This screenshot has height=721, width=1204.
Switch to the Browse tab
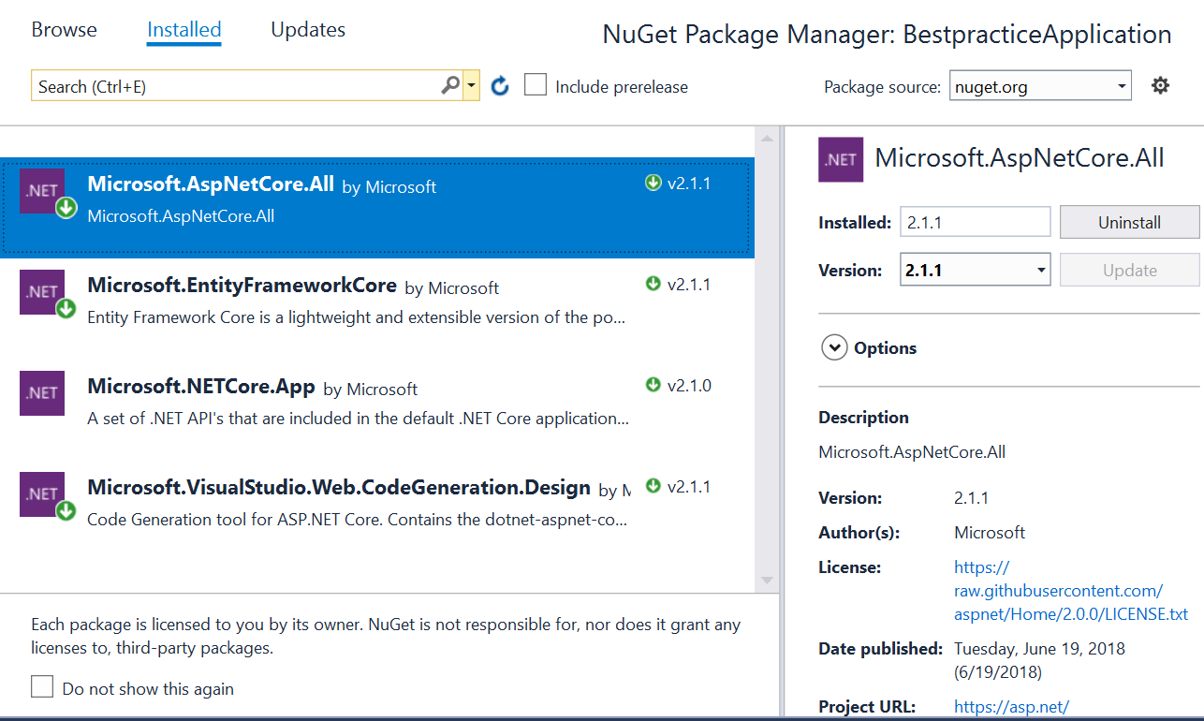[64, 29]
